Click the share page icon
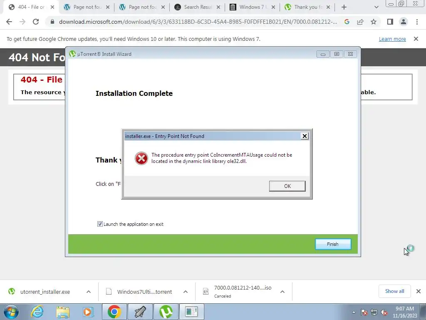The image size is (426, 320). pos(360,22)
